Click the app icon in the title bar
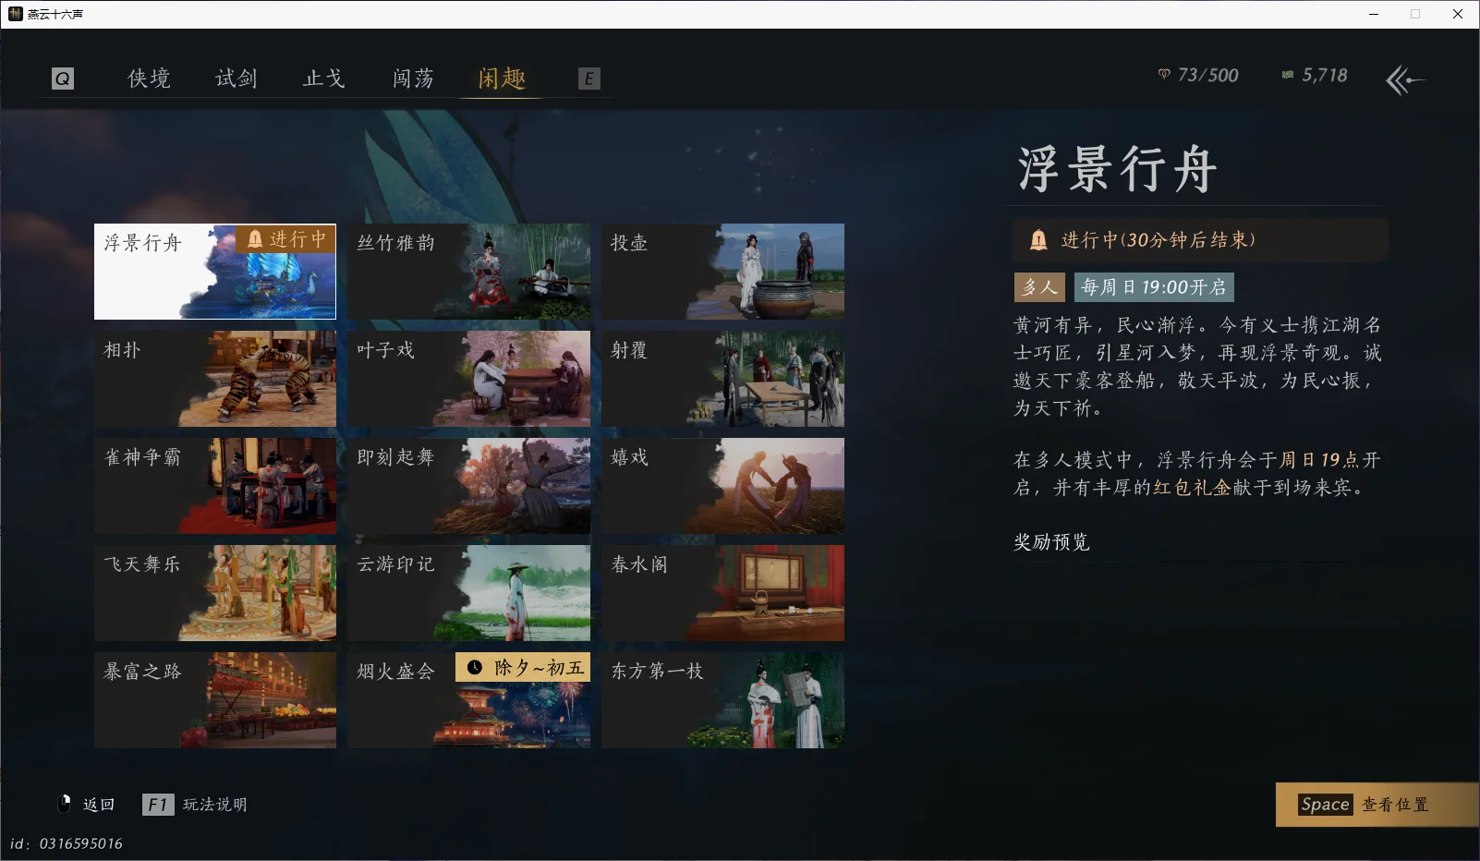The width and height of the screenshot is (1480, 861). click(x=15, y=14)
